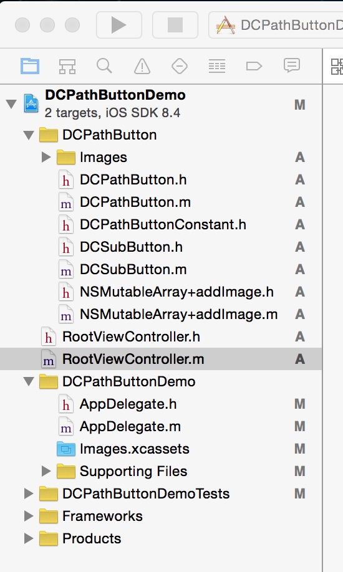Expand the Frameworks folder triangle

29,516
